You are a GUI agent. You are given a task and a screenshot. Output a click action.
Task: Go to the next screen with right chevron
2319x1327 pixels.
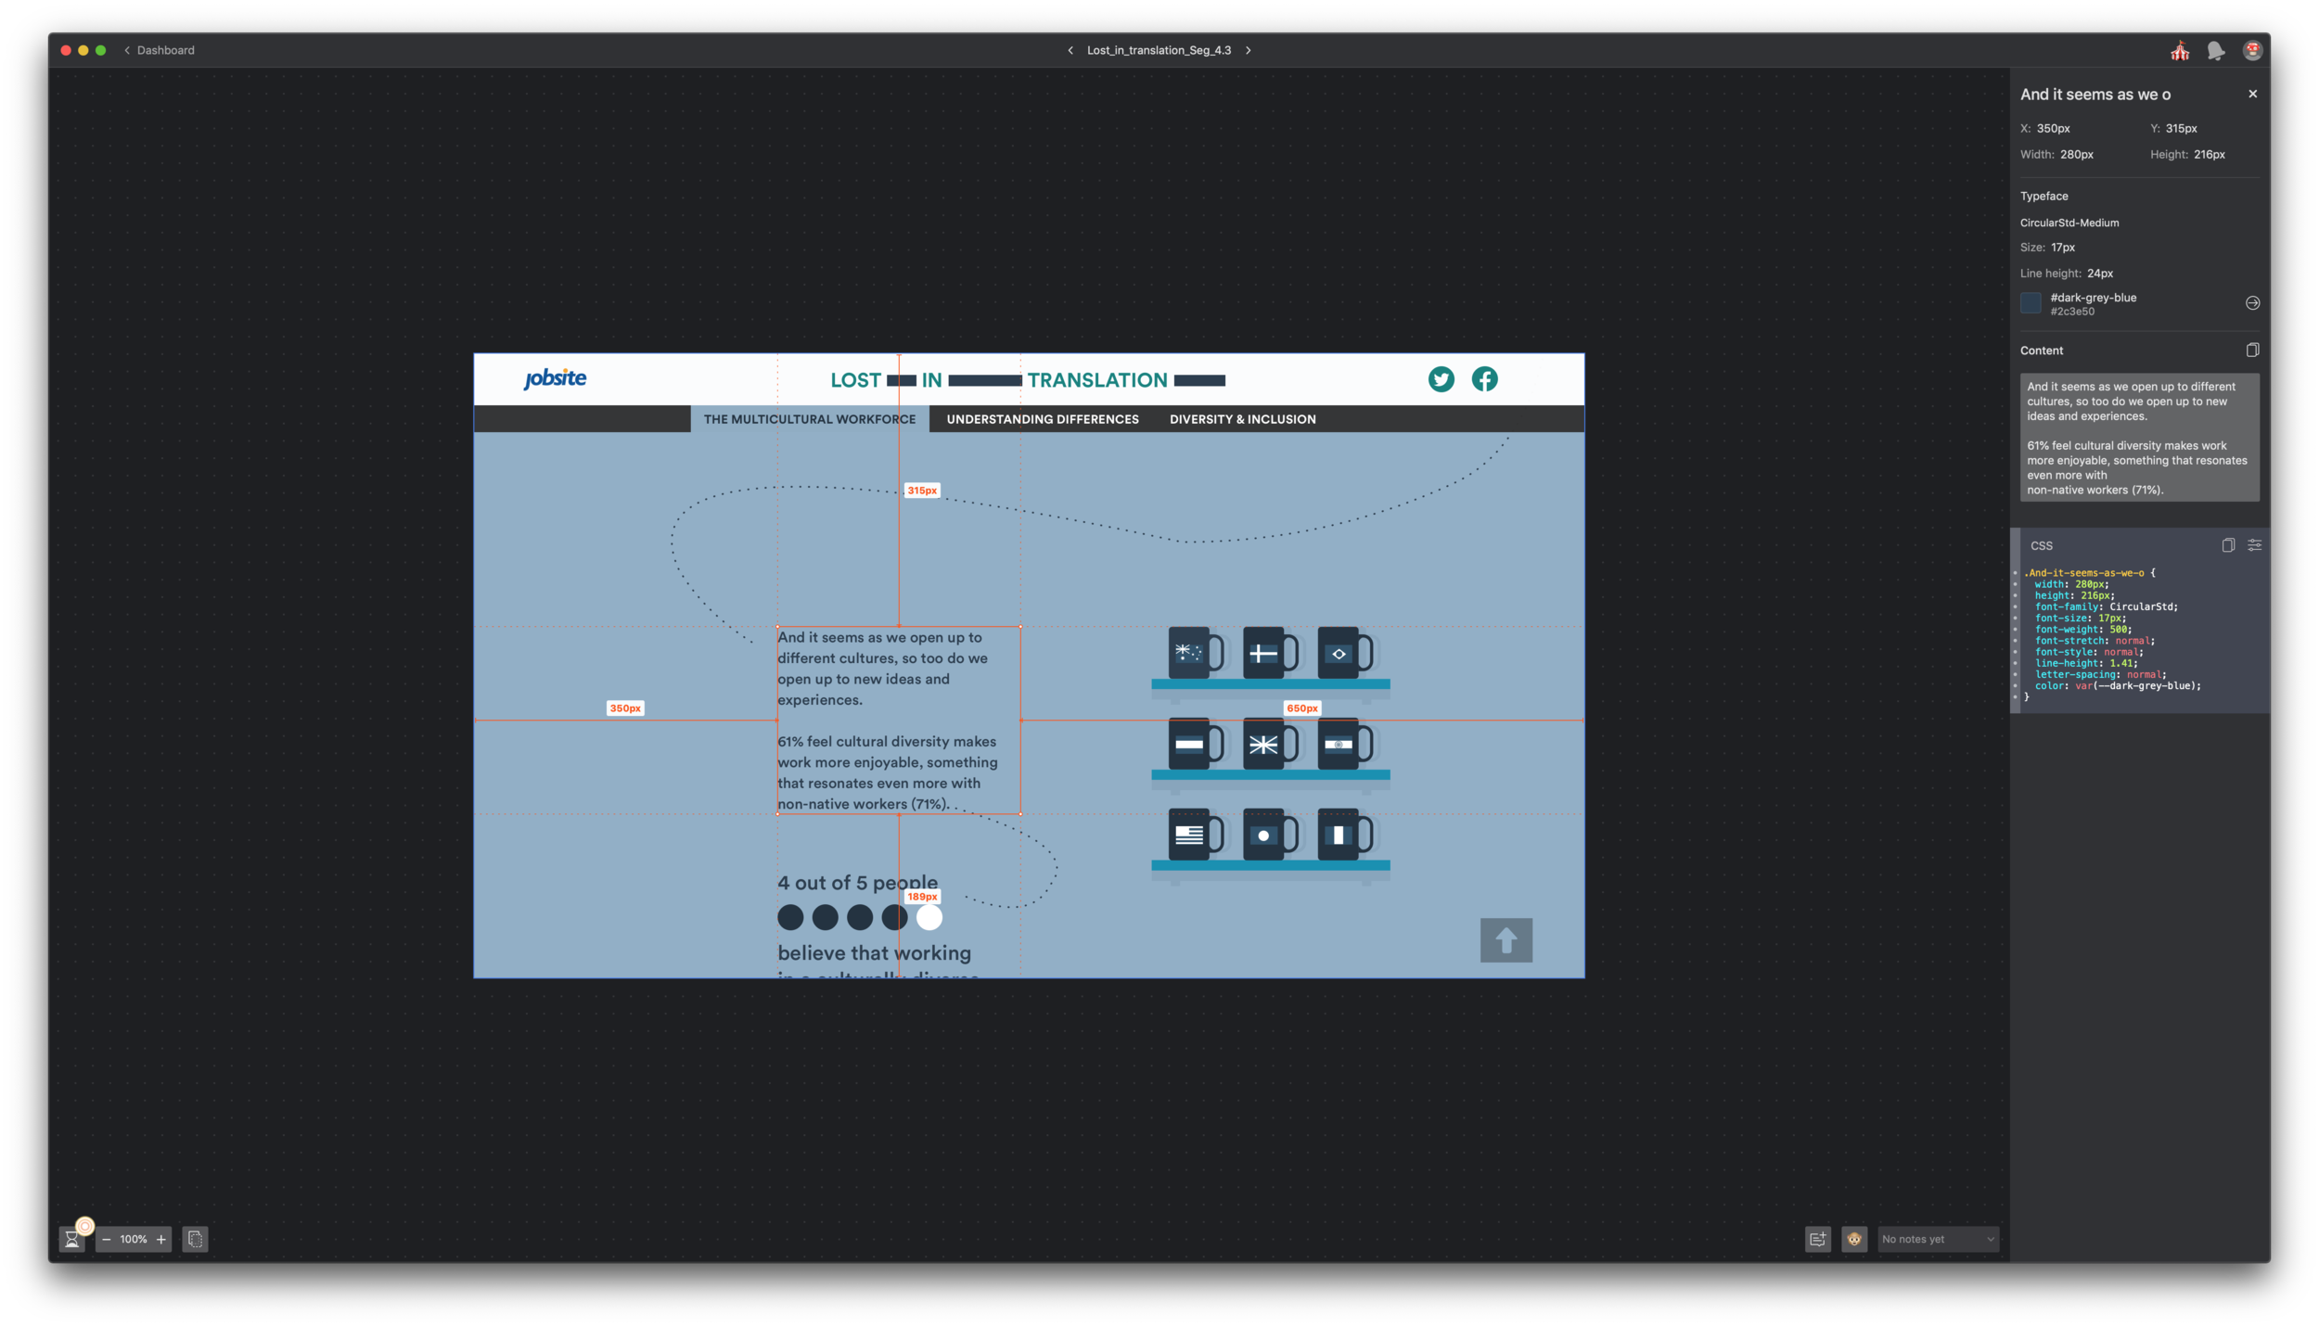[1249, 50]
